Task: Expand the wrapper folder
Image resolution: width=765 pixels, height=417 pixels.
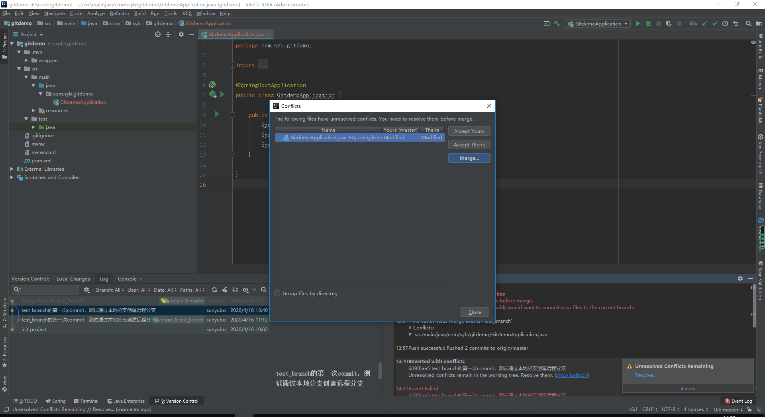Action: [x=26, y=60]
